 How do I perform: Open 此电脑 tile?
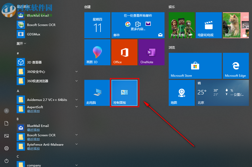(x=97, y=93)
